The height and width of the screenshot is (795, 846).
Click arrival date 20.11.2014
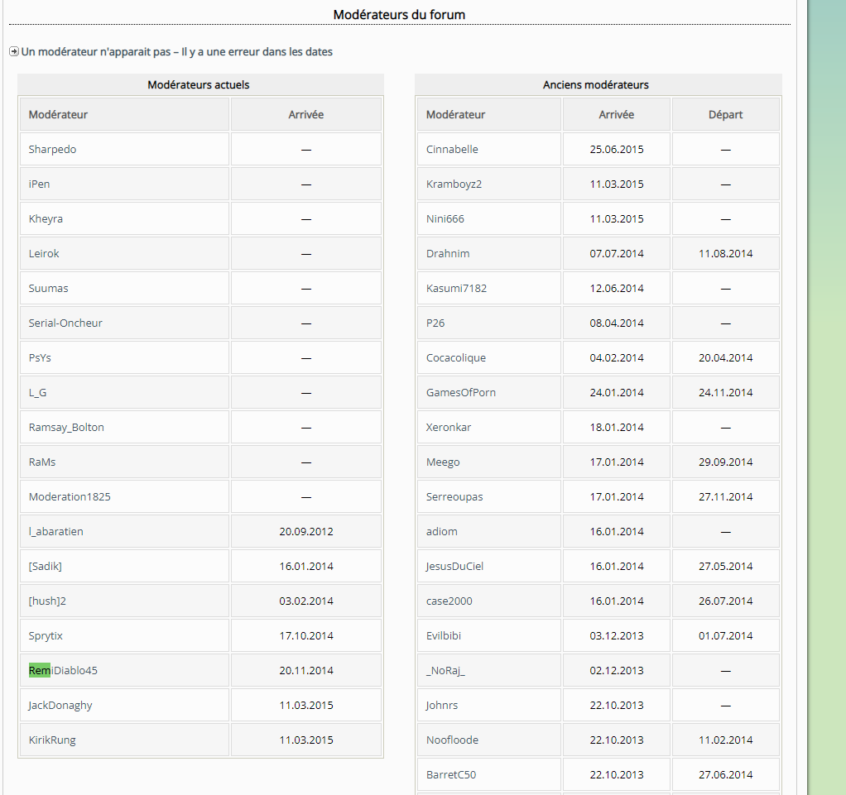306,670
